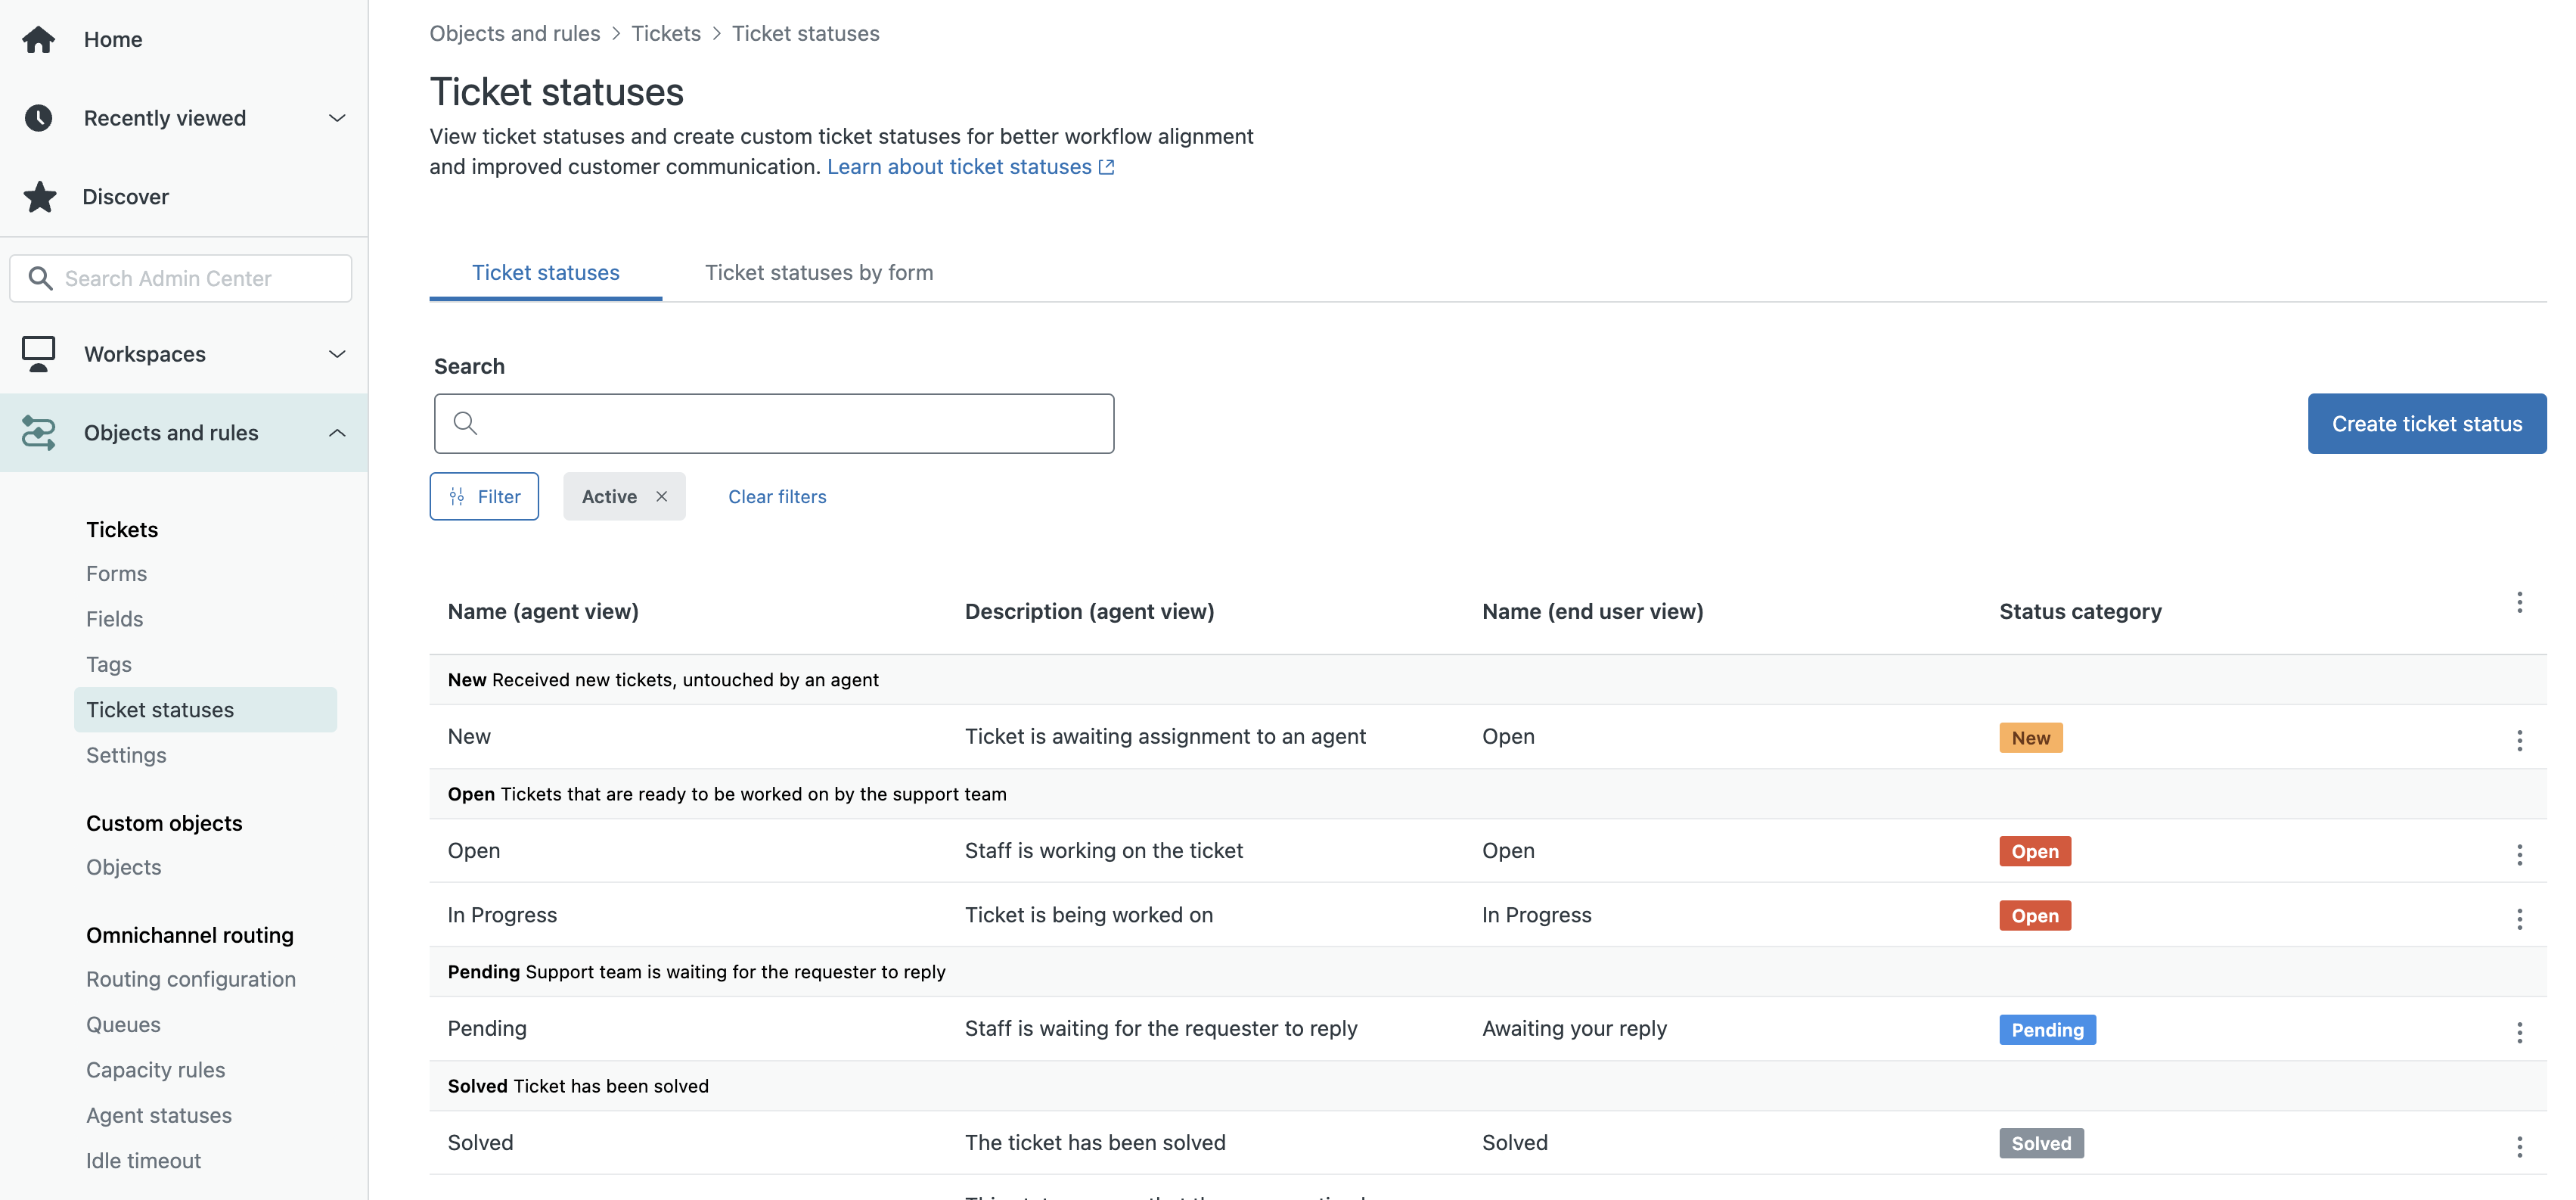This screenshot has height=1200, width=2576.
Task: Click the Create ticket status button
Action: 2426,424
